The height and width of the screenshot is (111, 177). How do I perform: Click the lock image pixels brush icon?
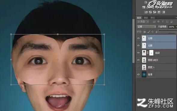click(x=149, y=32)
